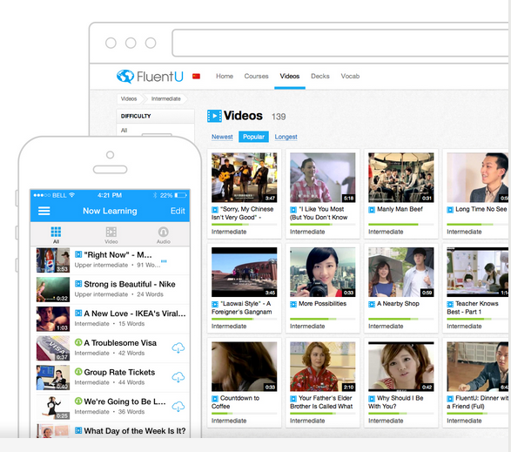Open FluentU: Dinner with a Friend thumbnail
Viewport: 511px width, 452px height.
(x=477, y=367)
